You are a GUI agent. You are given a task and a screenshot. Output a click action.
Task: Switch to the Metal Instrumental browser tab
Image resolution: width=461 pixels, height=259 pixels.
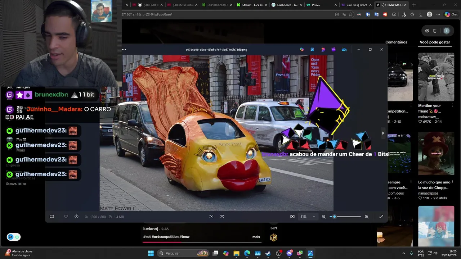182,5
